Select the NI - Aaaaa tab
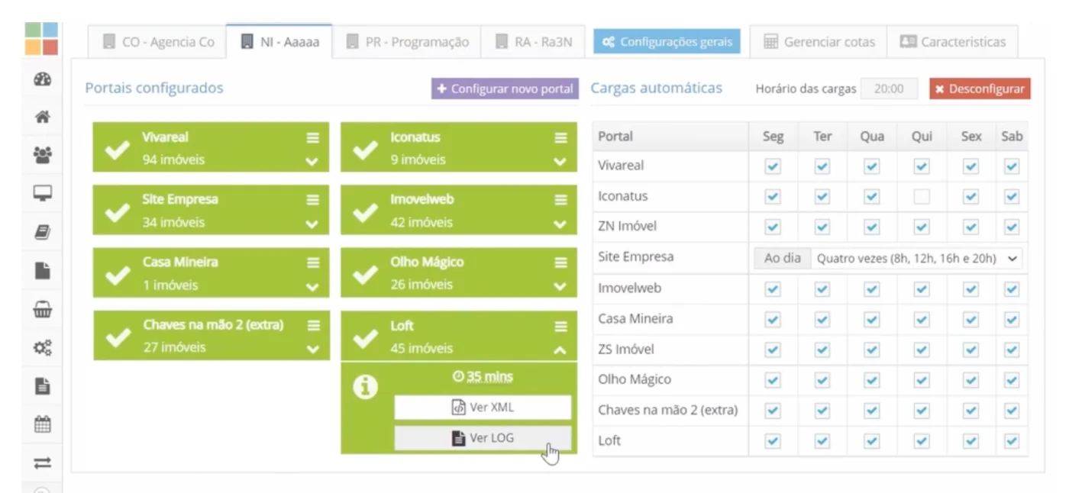 (x=279, y=42)
